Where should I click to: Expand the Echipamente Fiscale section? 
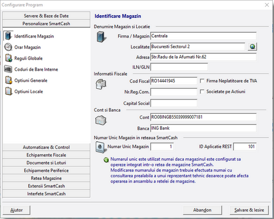point(46,155)
